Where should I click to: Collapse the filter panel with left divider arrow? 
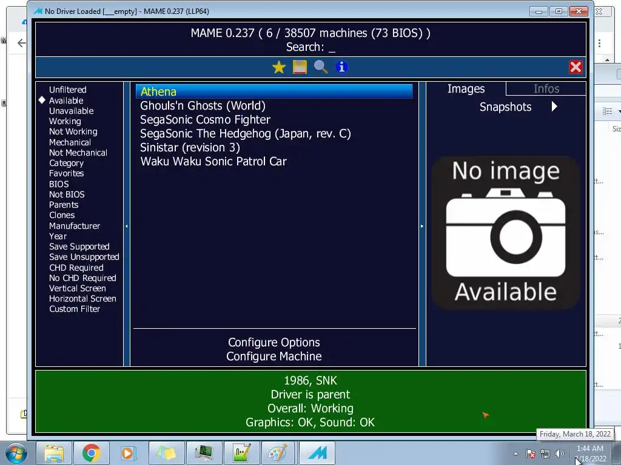(x=126, y=226)
